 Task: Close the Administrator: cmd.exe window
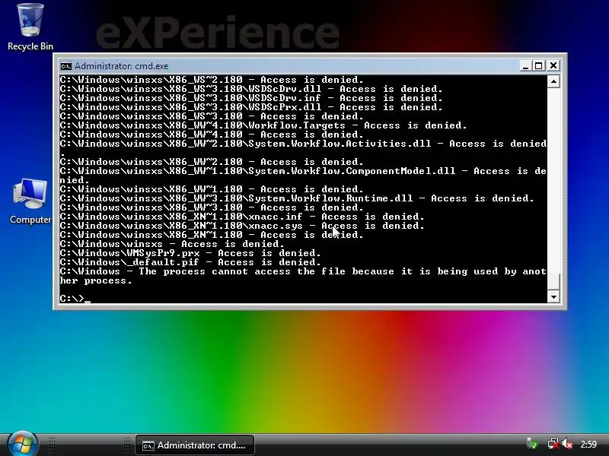[x=553, y=66]
